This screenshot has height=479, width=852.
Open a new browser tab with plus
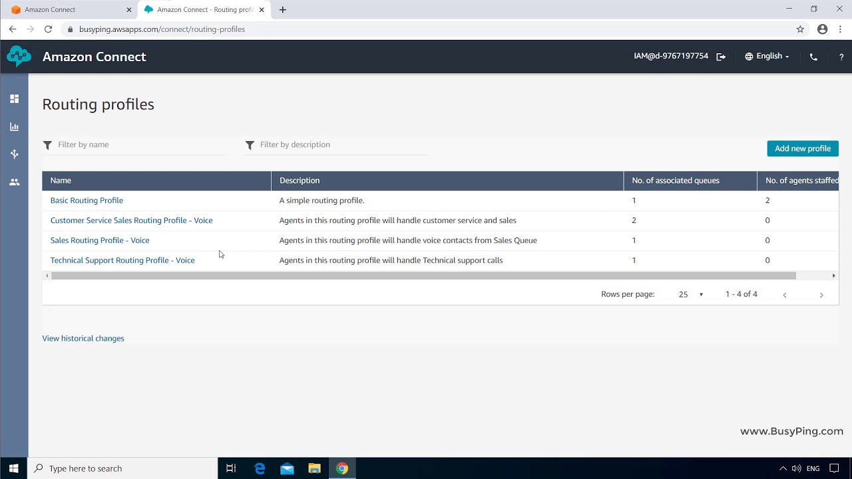(283, 10)
